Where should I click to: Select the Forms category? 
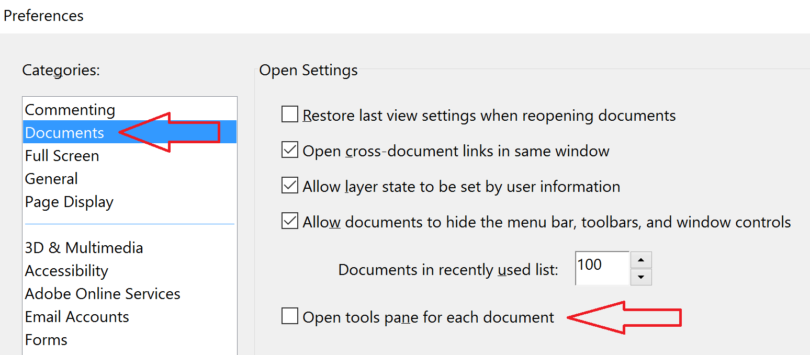coord(46,340)
